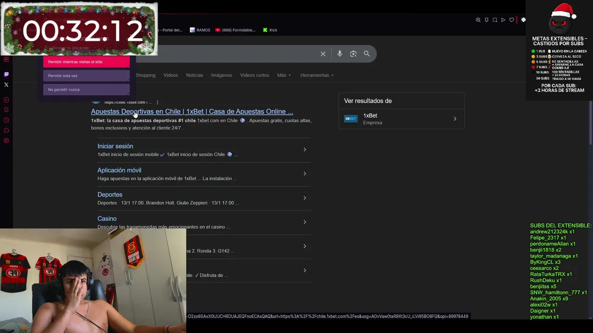Click the pin icon in address bar
Screen dimensions: 593x333
[x=486, y=20]
